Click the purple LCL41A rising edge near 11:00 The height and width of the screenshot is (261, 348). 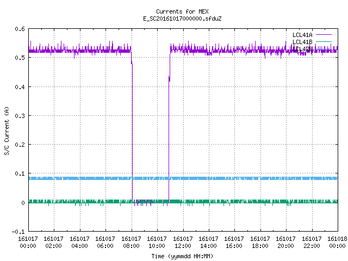(169, 140)
